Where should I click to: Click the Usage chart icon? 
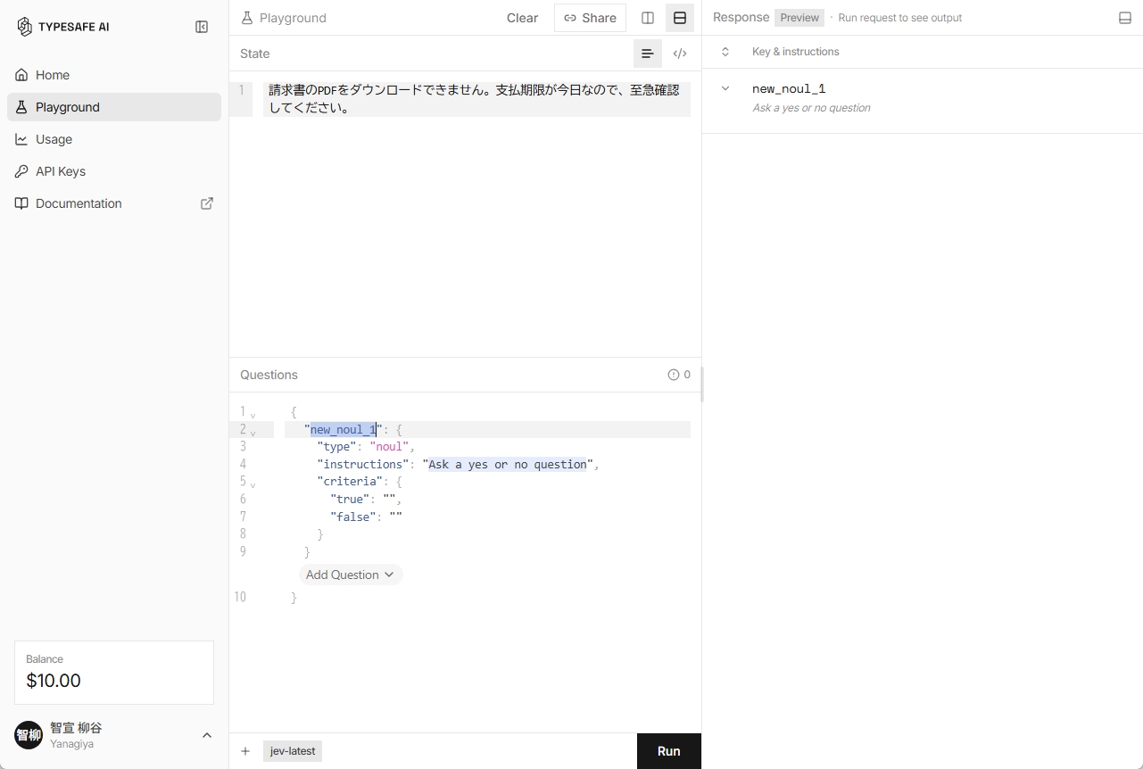21,139
